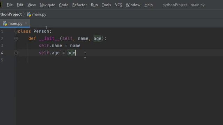223x125 pixels.
Task: Open the View menu
Action: coord(32,5)
